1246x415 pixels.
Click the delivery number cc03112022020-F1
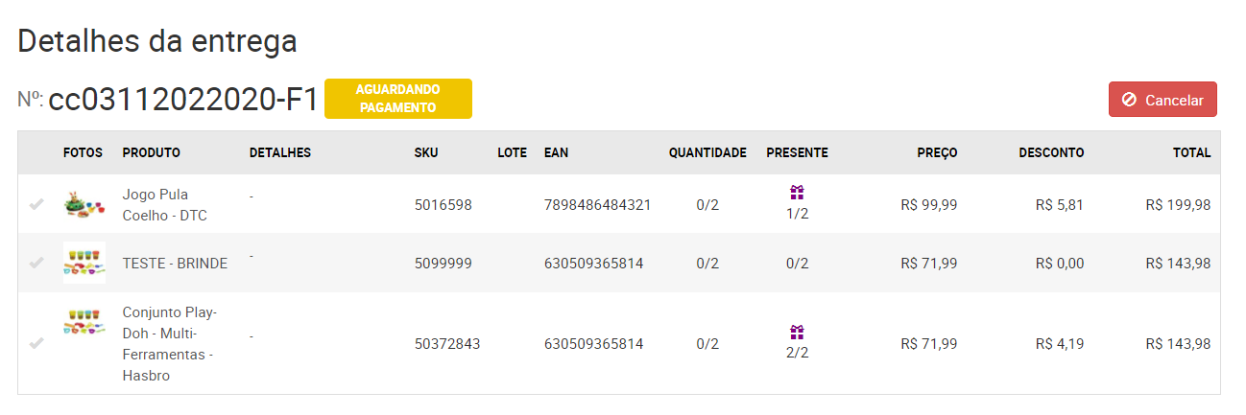coord(182,100)
